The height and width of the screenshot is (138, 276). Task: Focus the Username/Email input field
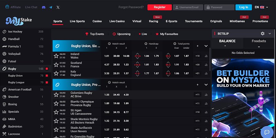(188, 7)
